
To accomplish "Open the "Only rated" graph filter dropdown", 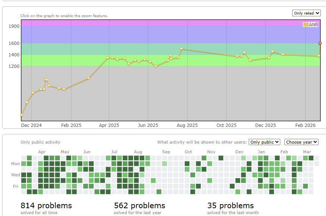I will click(306, 13).
